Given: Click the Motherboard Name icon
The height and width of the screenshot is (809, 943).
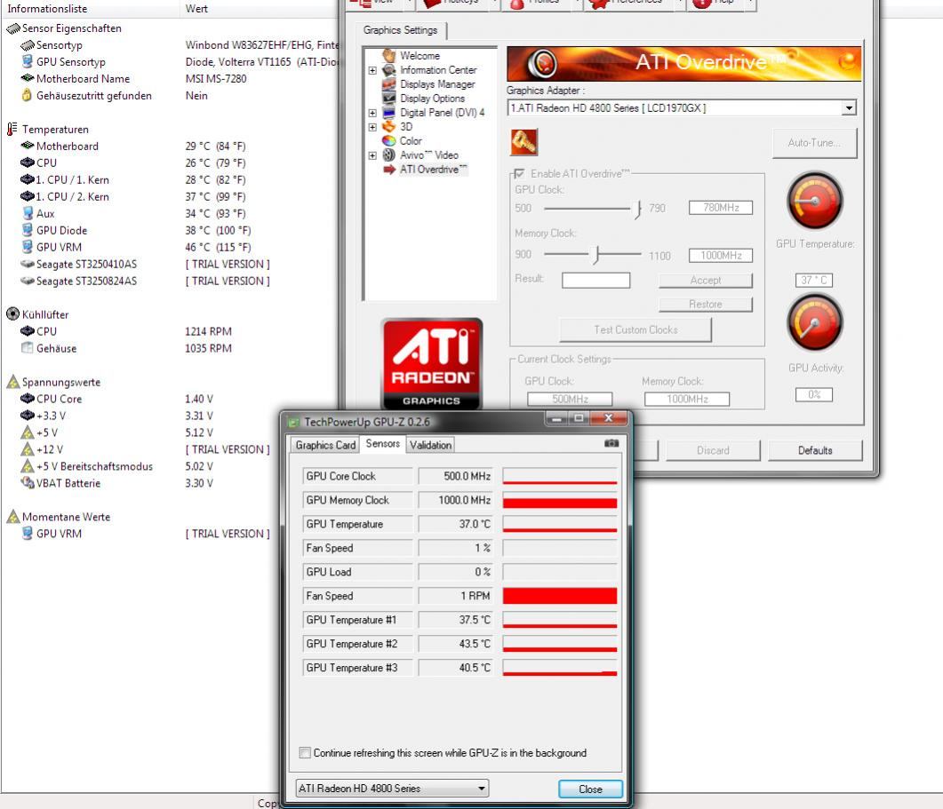Looking at the screenshot, I should [x=27, y=78].
